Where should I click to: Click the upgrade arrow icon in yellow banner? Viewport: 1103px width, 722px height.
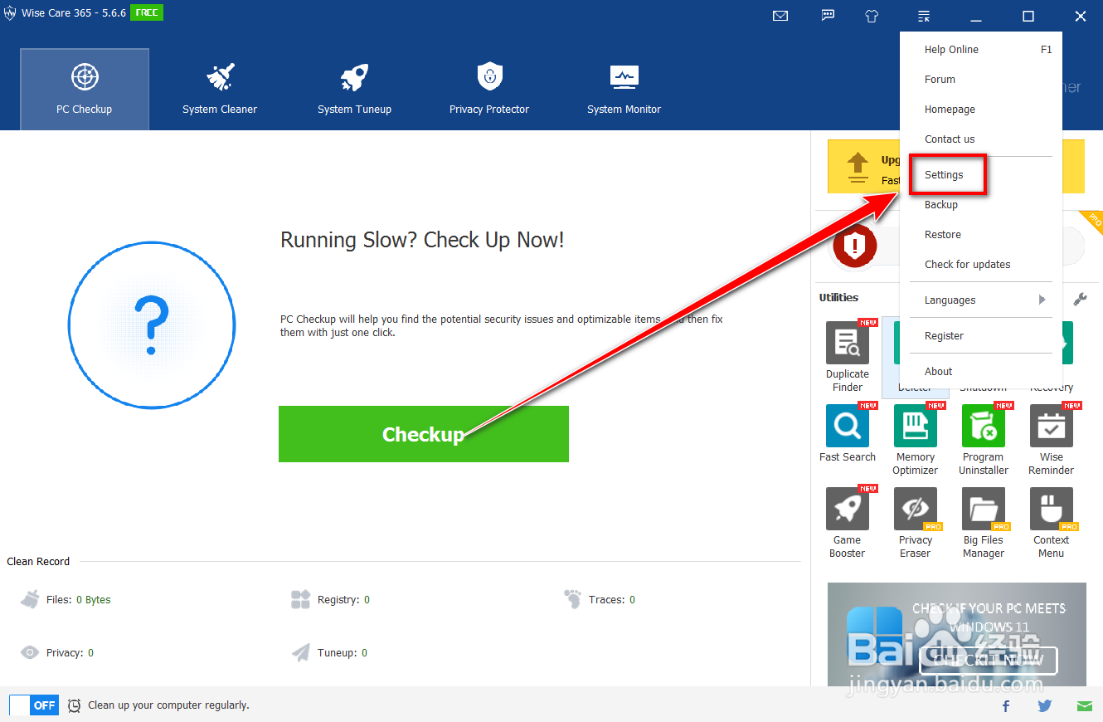858,168
